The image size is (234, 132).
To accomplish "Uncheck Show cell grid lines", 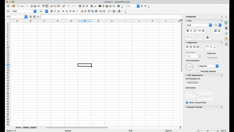I will click(x=187, y=103).
